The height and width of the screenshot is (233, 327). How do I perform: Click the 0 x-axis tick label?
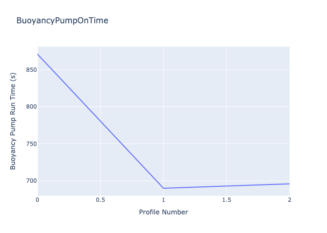38,200
